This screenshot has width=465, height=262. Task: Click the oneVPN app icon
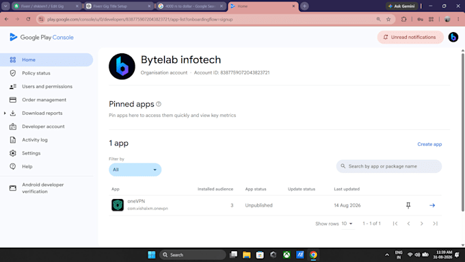click(118, 205)
